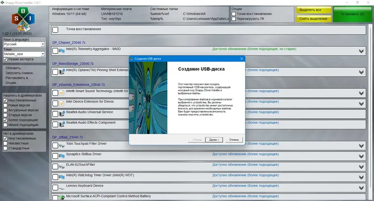Click the device icon beside Intel Optane Pinning Shell
The height and width of the screenshot is (201, 374).
point(62,72)
